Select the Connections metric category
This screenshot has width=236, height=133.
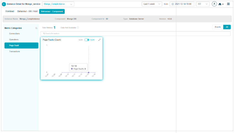click(x=15, y=34)
